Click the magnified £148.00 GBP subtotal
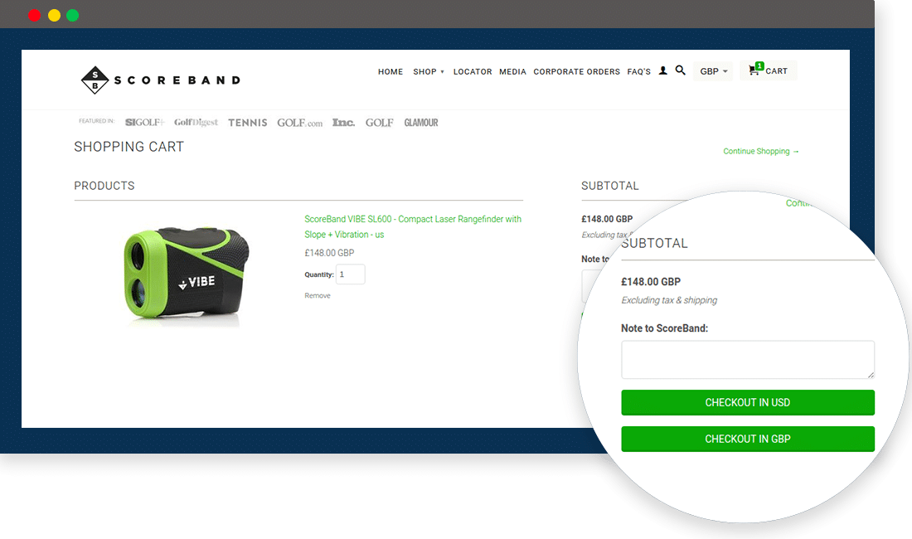Screen dimensions: 912x539 (650, 281)
